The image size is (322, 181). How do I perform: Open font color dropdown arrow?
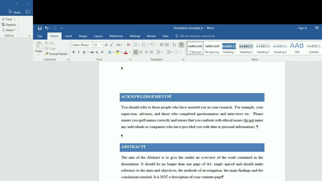[130, 52]
